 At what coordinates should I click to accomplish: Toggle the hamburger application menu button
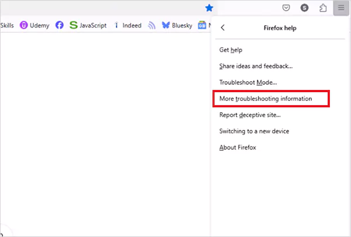tap(341, 8)
